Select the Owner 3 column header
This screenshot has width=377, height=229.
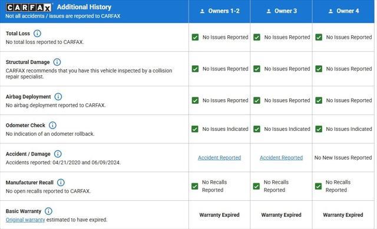(281, 11)
